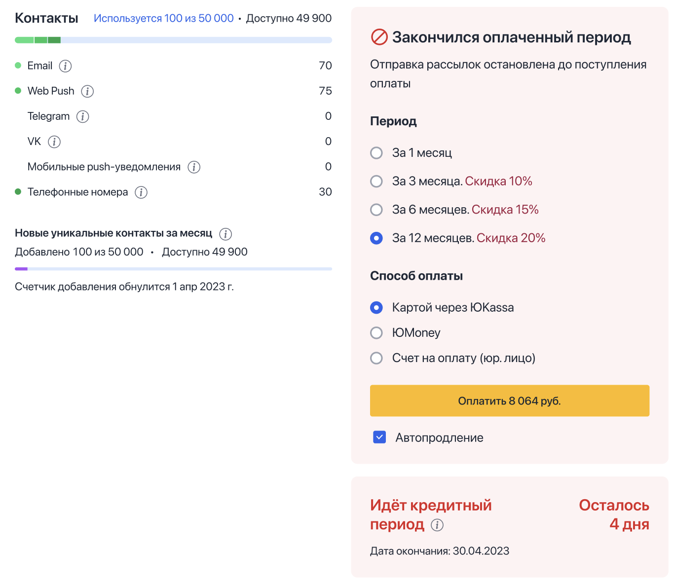The height and width of the screenshot is (585, 675).
Task: Choose Картой через ЮKassa payment method
Action: (x=376, y=308)
